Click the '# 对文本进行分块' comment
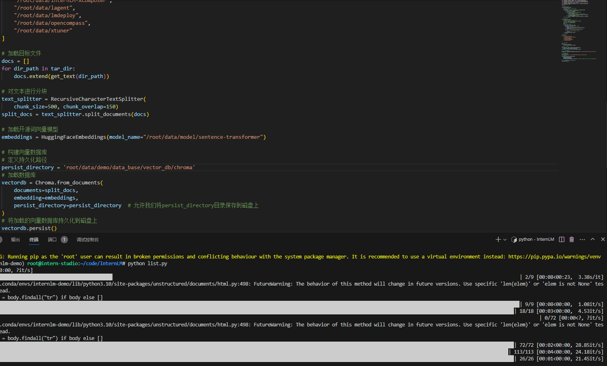This screenshot has height=366, width=607. tap(24, 91)
